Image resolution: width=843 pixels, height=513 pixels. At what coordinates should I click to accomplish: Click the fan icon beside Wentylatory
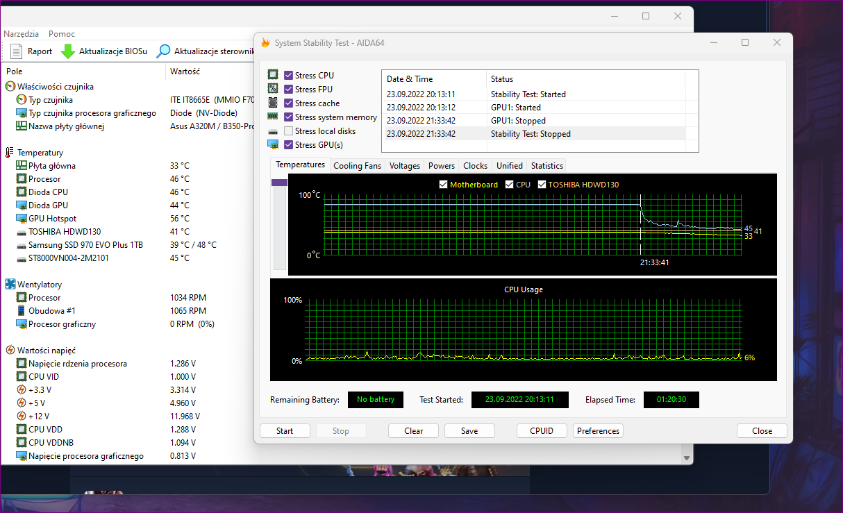coord(10,285)
